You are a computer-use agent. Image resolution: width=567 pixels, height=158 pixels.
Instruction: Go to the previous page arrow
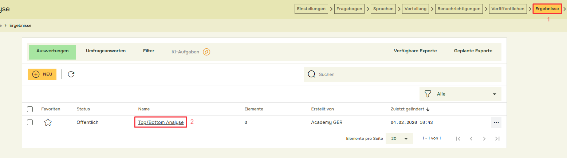tap(471, 138)
